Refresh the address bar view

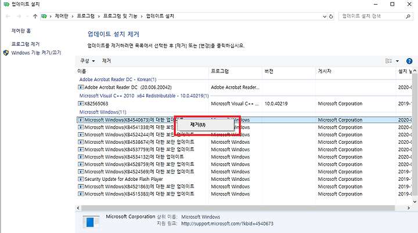(x=331, y=16)
